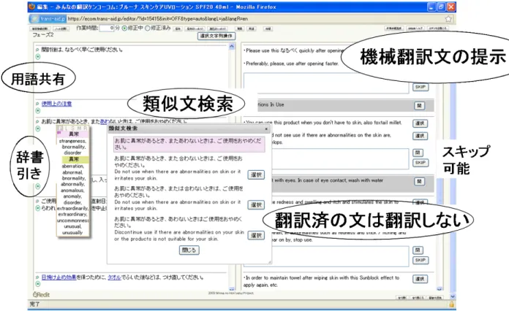Click the dialog resize grip of 類似文検索
This screenshot has height=311, width=509.
(x=269, y=262)
